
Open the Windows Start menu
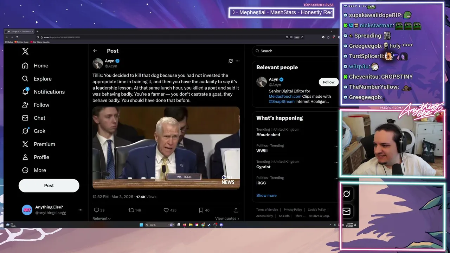pyautogui.click(x=141, y=225)
